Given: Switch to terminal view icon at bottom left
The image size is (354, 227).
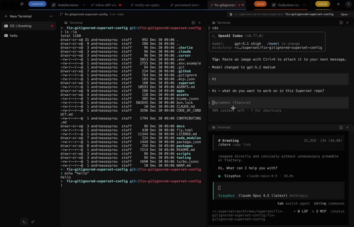Looking at the screenshot, I should coord(24,222).
